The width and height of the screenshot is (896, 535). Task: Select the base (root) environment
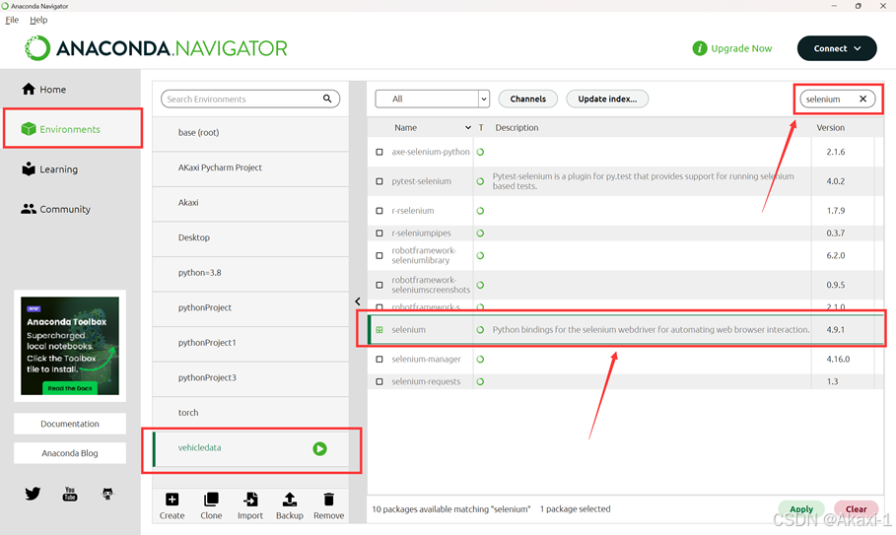pos(250,132)
